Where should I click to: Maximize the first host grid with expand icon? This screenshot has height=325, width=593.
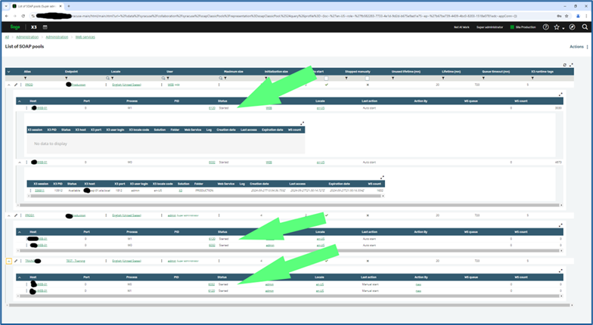(560, 94)
